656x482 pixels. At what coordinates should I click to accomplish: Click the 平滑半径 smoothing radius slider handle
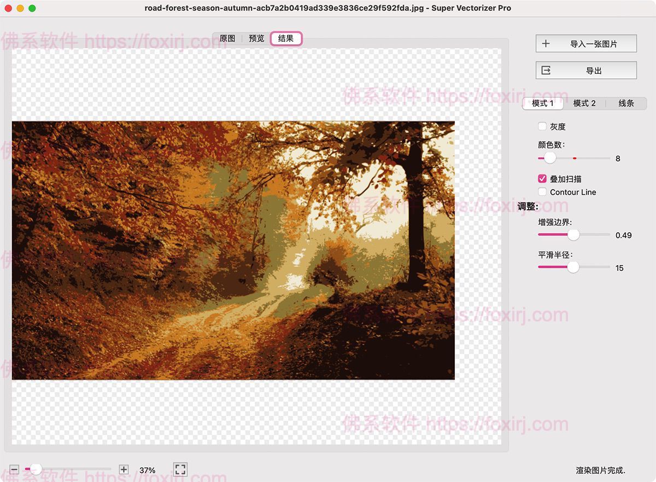coord(573,267)
